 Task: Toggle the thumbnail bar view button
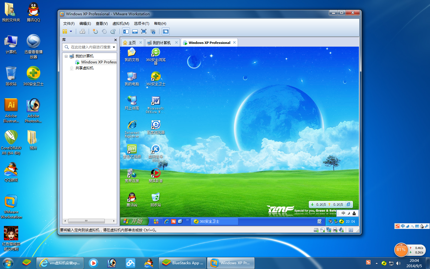pos(135,31)
